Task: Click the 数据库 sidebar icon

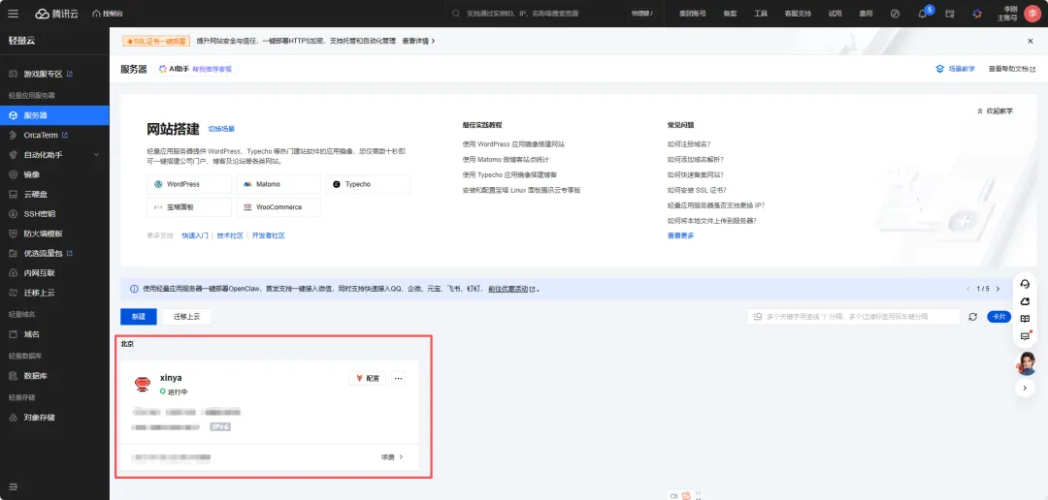Action: (13, 376)
